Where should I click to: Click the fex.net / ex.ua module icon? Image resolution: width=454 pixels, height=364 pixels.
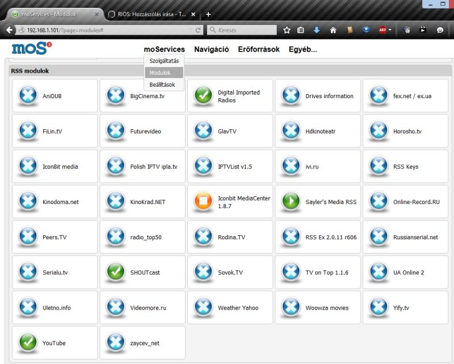[379, 95]
